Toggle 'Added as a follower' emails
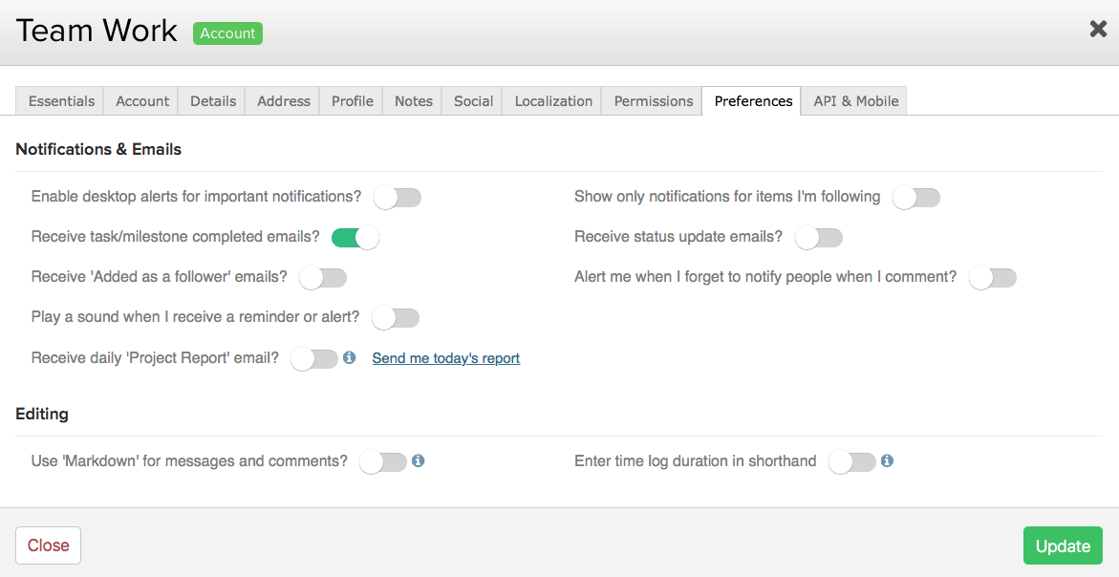The width and height of the screenshot is (1119, 577). pos(323,277)
